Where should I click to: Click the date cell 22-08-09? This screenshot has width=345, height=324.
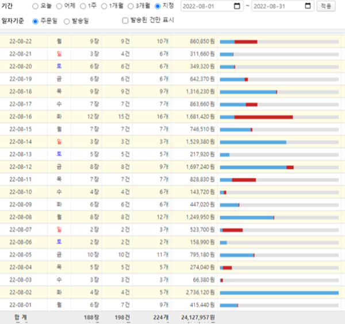click(21, 205)
